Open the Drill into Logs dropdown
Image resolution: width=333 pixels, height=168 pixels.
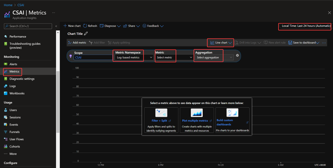248,43
